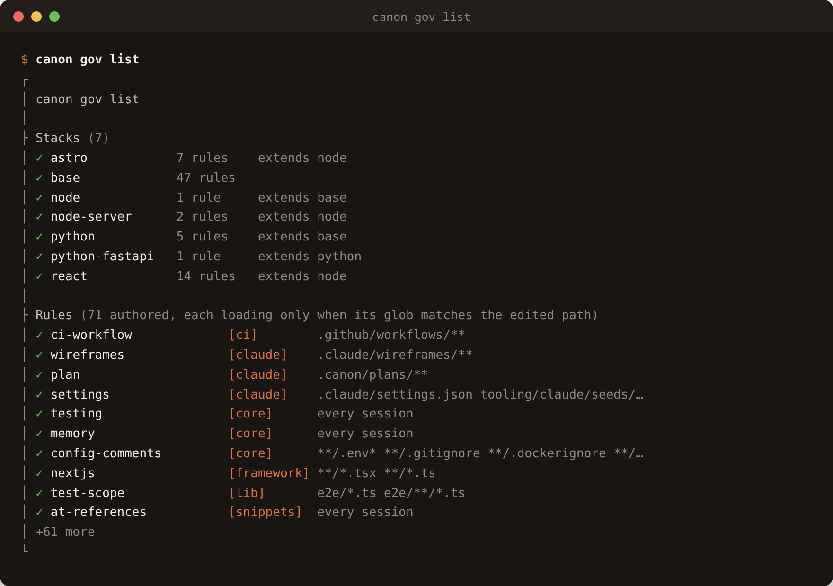The width and height of the screenshot is (833, 586).
Task: Click the green checkmark beside astro
Action: [x=39, y=158]
